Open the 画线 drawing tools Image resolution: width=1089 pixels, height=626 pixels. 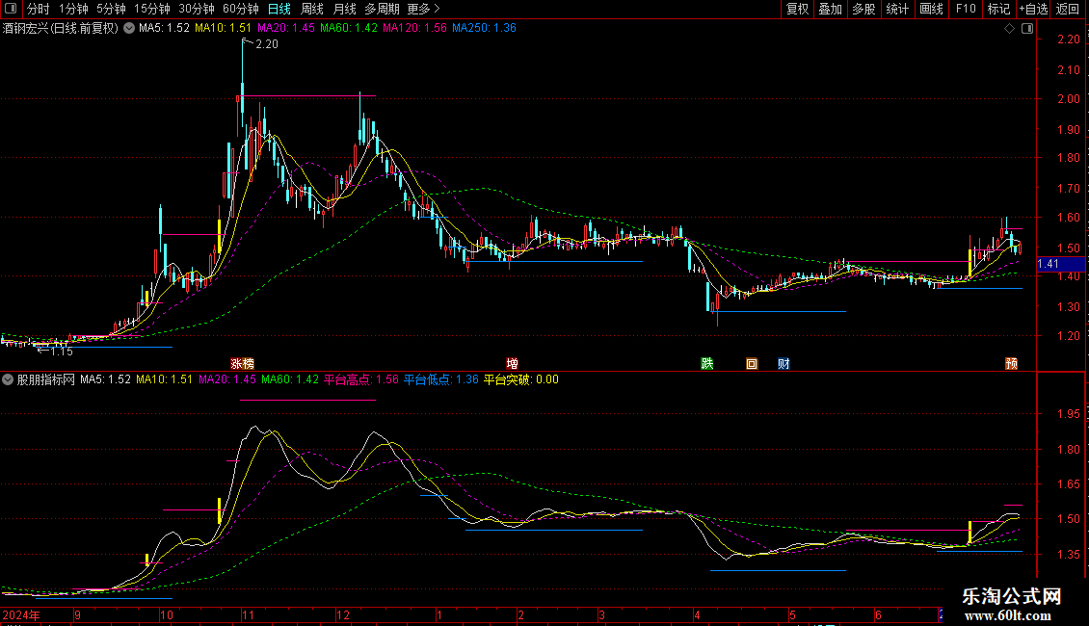931,9
